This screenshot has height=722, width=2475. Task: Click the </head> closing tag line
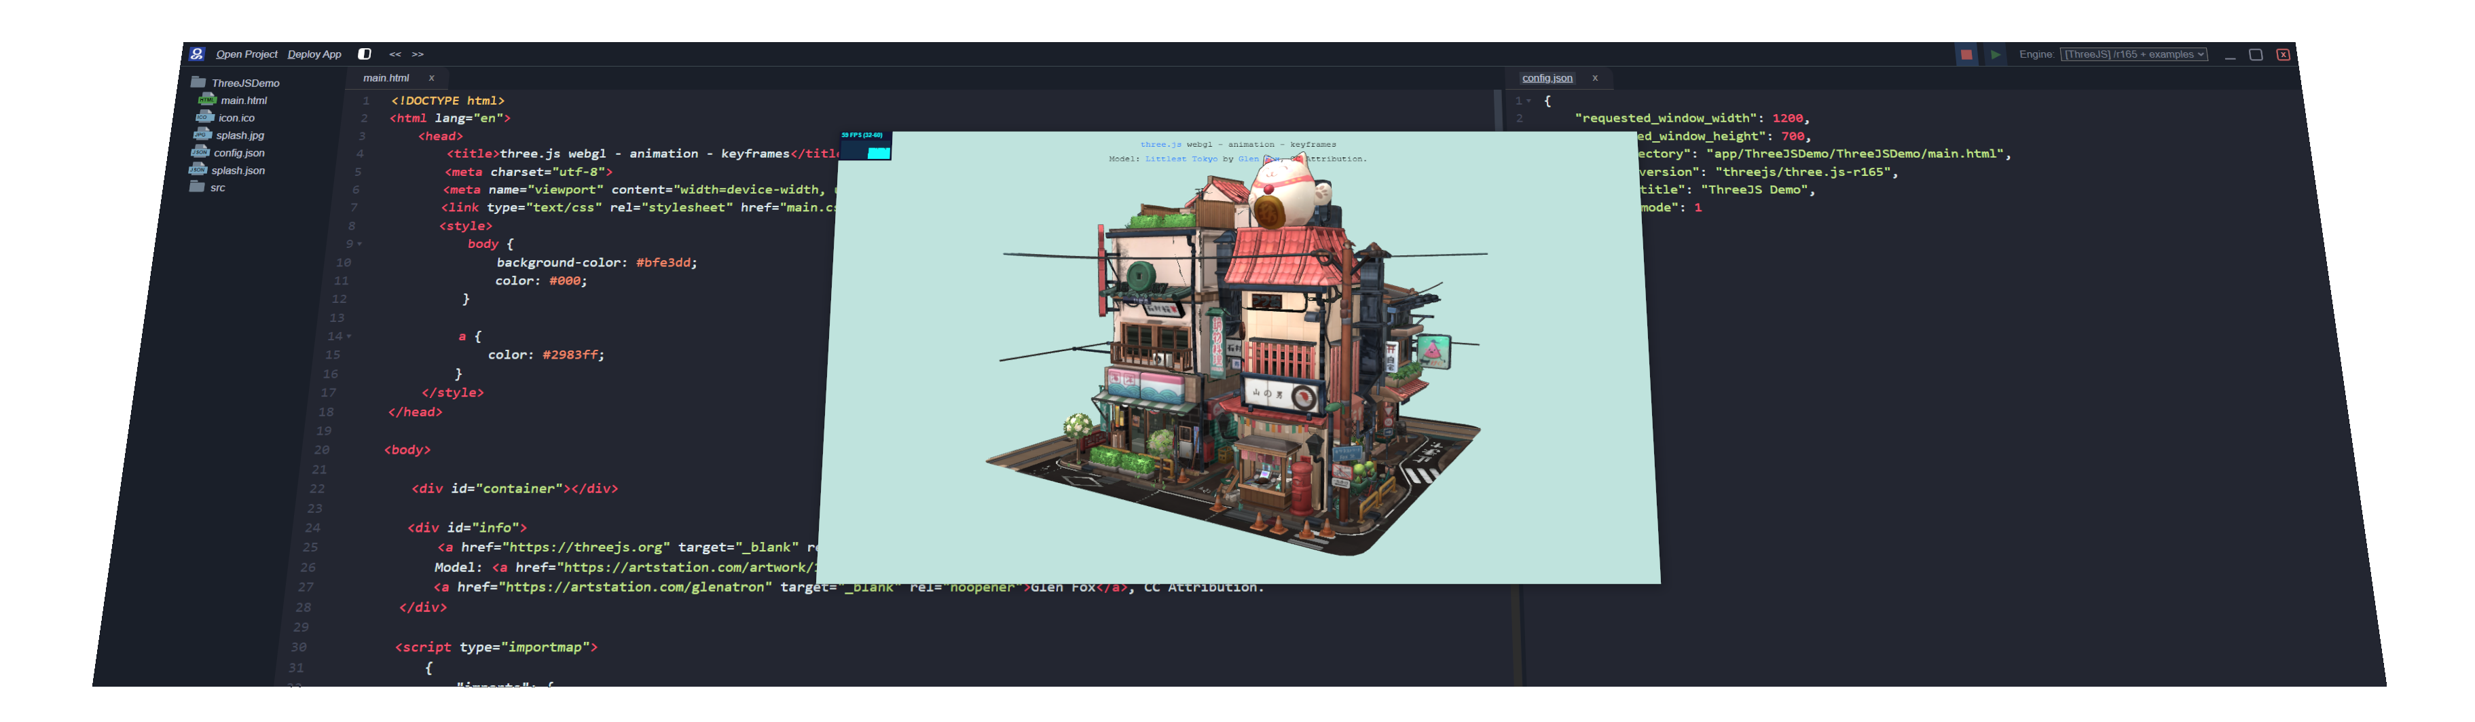point(415,412)
